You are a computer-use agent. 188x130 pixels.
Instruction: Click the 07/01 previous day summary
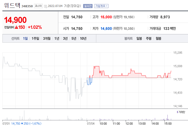22,124
